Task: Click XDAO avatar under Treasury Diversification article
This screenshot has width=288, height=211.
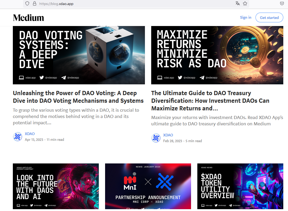Action: coord(156,138)
